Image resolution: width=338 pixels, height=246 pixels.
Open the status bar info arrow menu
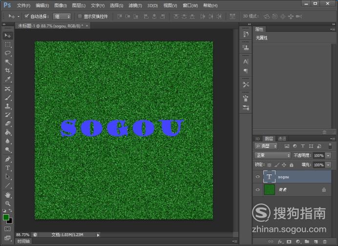[98, 235]
